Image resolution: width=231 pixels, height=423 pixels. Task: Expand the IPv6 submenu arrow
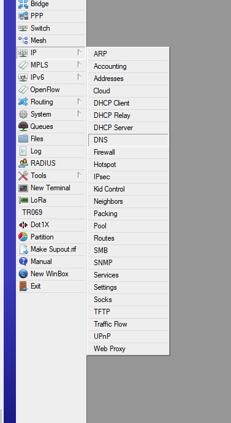pos(79,77)
